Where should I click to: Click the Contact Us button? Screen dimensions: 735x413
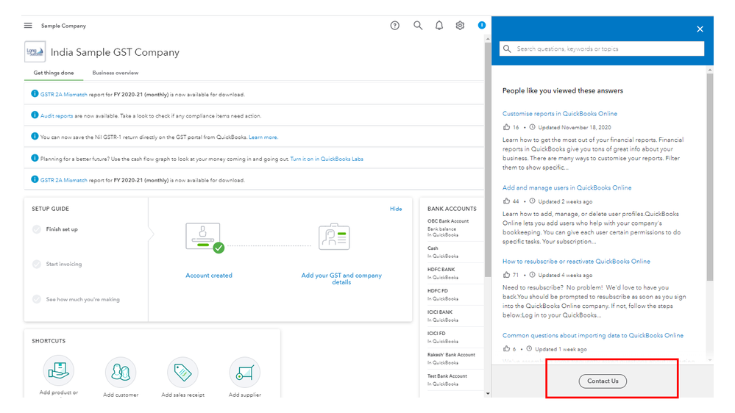coord(603,381)
